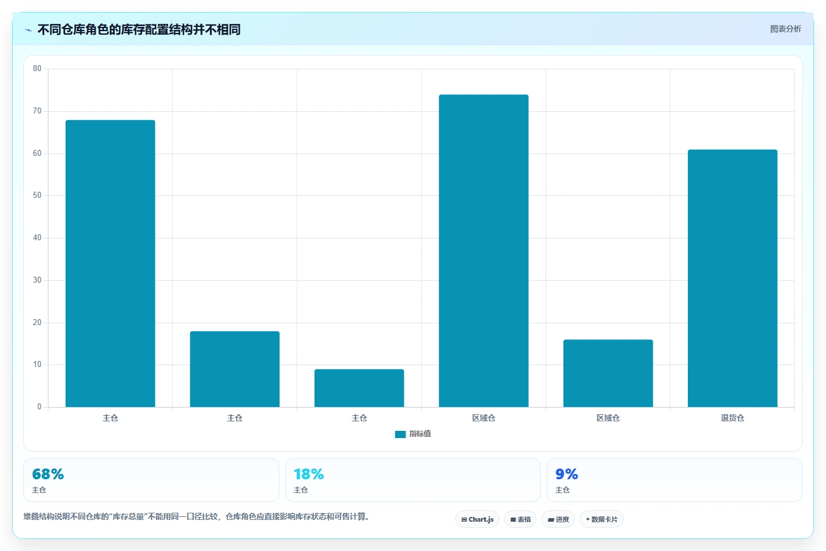This screenshot has width=826, height=551.
Task: Click the y-axis label 60
Action: pyautogui.click(x=37, y=154)
